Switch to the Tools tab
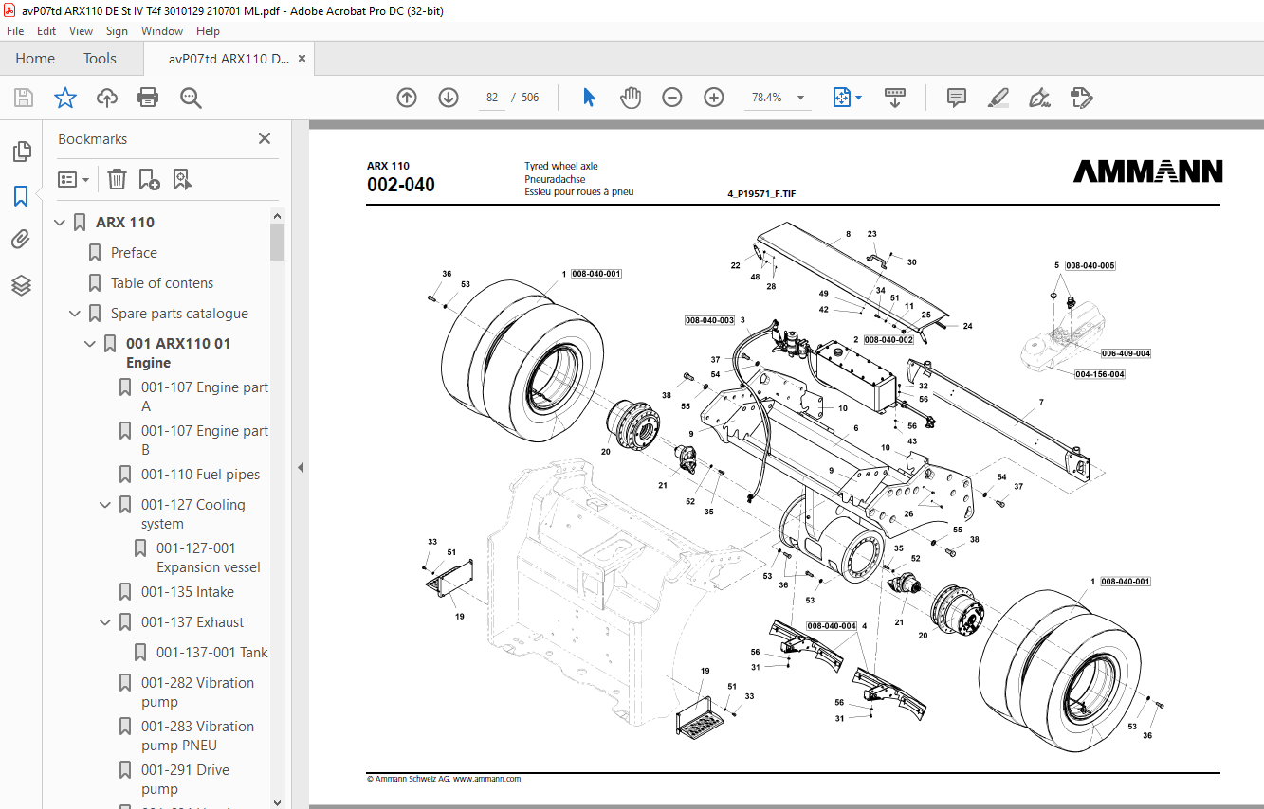 (x=100, y=59)
